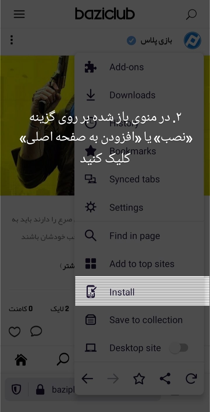Open the baziclub hamburger menu
The height and width of the screenshot is (412, 210).
point(19,14)
